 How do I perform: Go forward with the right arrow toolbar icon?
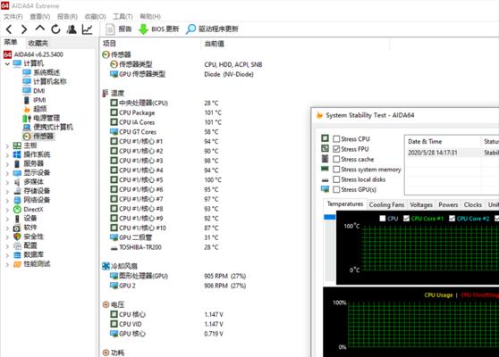coord(24,29)
